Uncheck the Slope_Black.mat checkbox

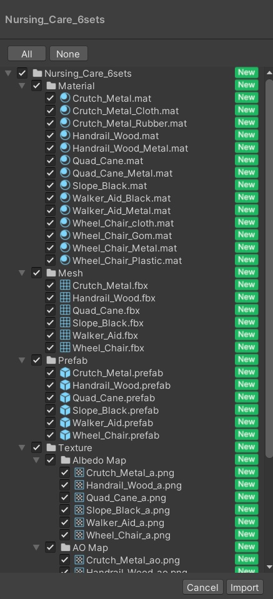click(x=51, y=186)
